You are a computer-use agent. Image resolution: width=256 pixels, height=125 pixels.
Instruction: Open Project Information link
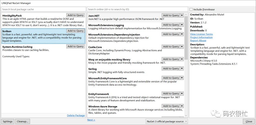click(x=201, y=37)
